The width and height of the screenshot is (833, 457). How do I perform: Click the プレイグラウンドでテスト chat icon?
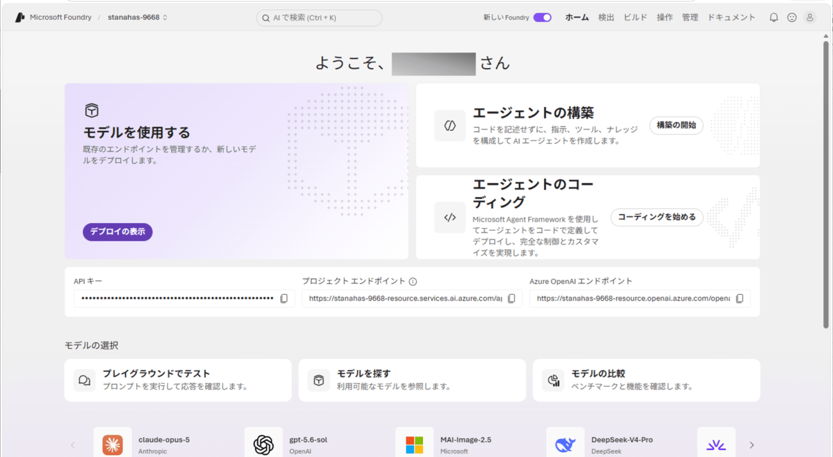click(85, 380)
